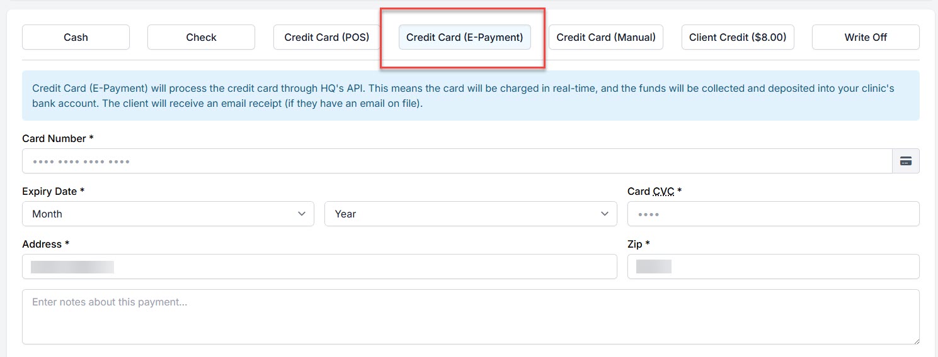Select Credit Card (E-Payment) method
Screen dimensions: 938x357
point(464,37)
